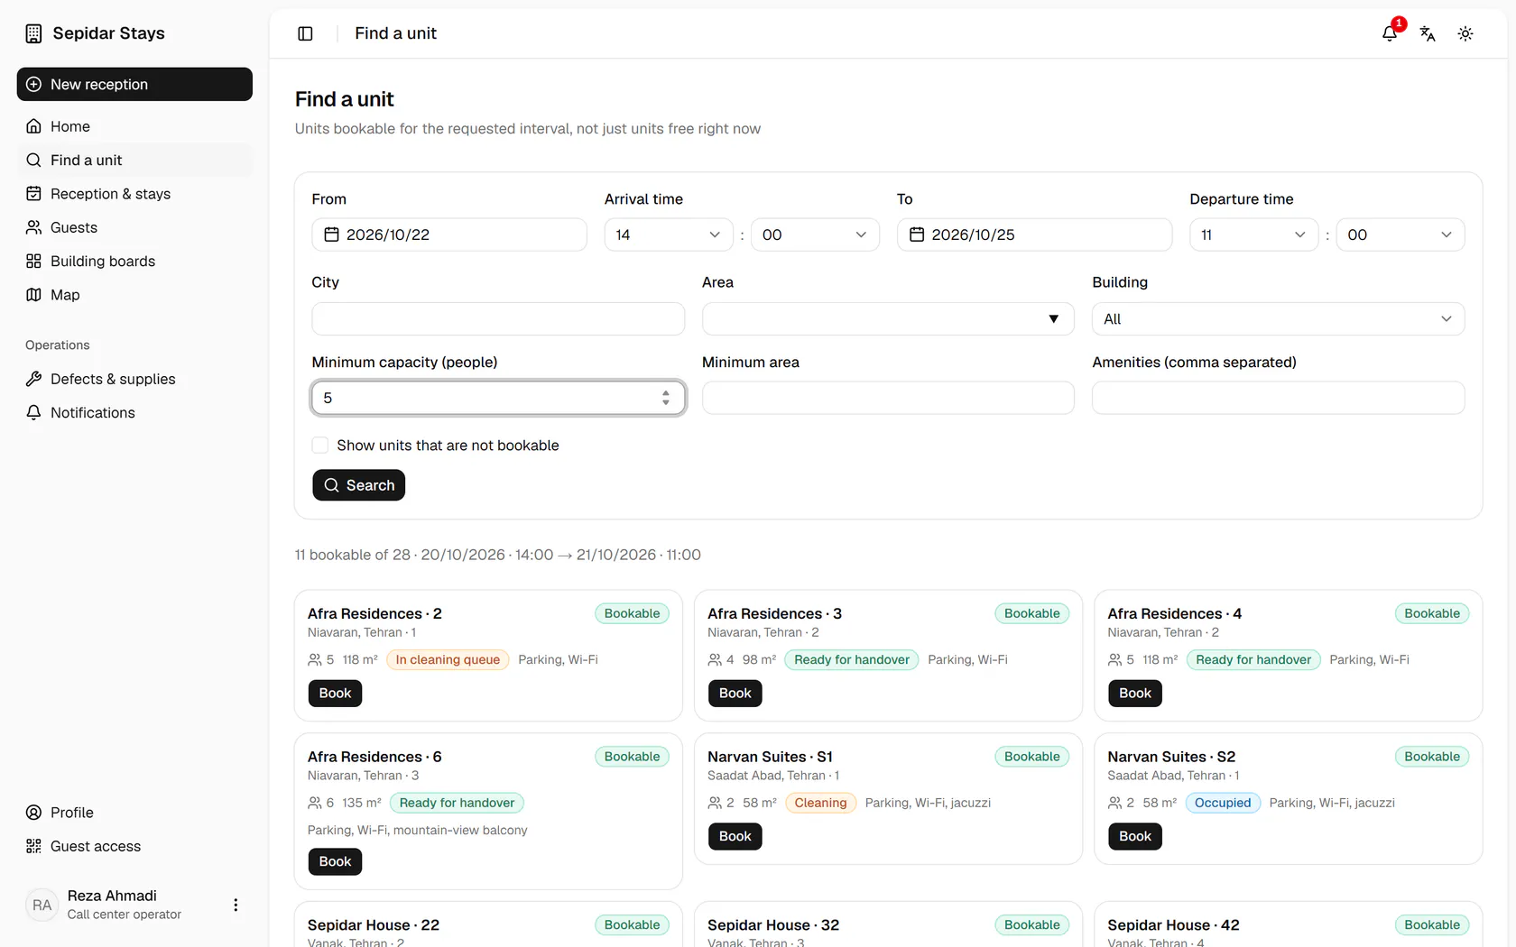Click the From date field 2026/10/22

[449, 234]
